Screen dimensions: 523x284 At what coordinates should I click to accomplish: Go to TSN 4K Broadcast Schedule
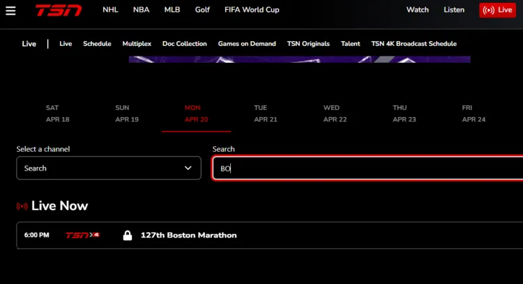(x=414, y=44)
